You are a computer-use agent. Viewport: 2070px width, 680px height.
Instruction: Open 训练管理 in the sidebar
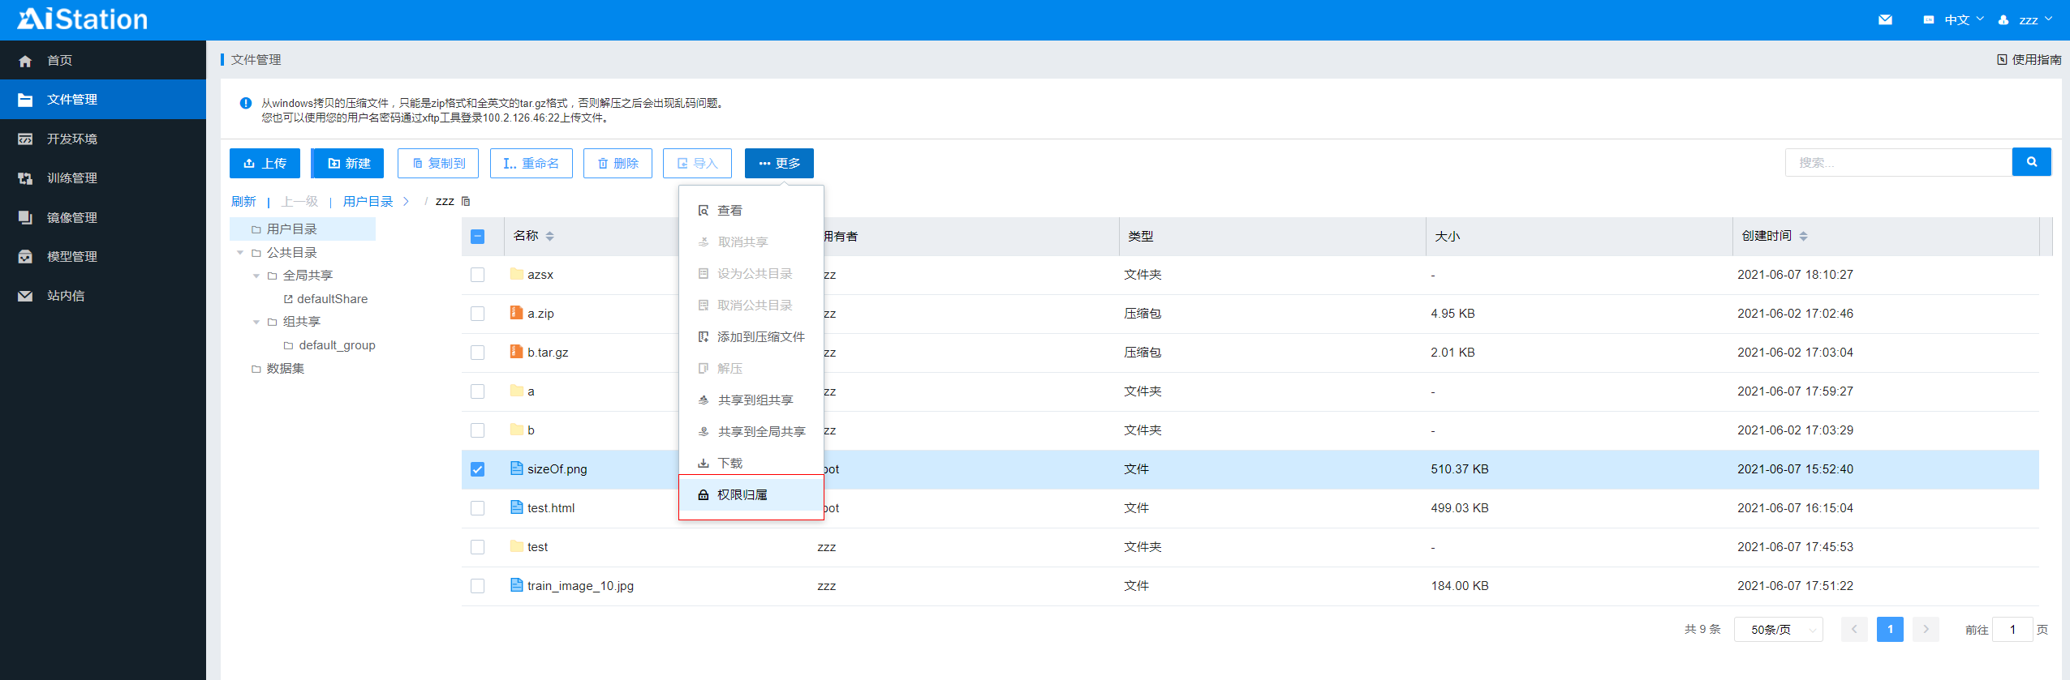point(71,177)
